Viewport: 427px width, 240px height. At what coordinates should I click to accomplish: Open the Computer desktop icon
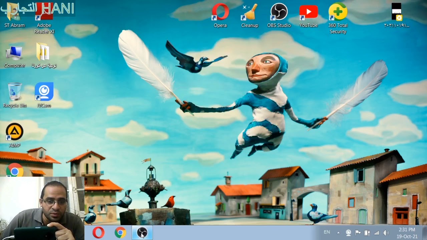(15, 57)
